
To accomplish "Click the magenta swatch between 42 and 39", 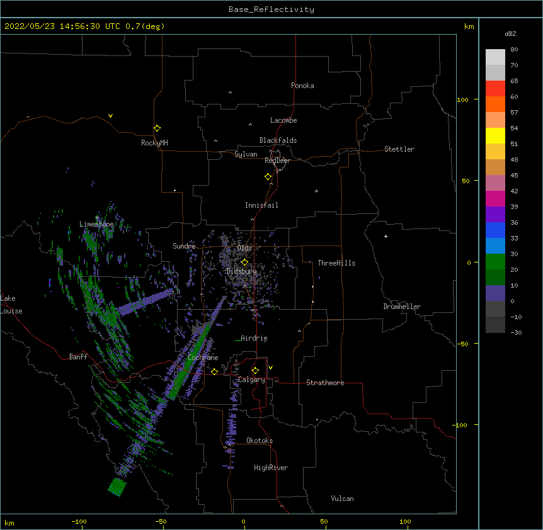I will [495, 198].
